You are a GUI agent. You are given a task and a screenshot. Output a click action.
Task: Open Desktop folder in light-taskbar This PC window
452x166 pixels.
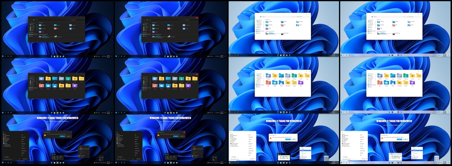pos(395,22)
